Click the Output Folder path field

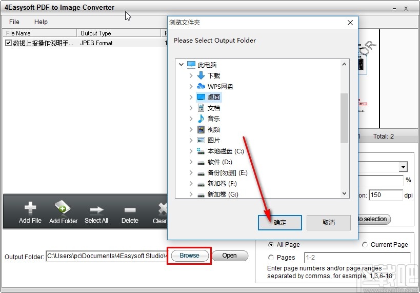(107, 256)
